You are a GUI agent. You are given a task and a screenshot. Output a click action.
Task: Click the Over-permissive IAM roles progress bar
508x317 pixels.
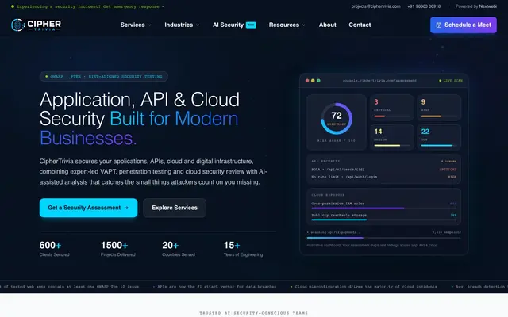click(x=384, y=208)
